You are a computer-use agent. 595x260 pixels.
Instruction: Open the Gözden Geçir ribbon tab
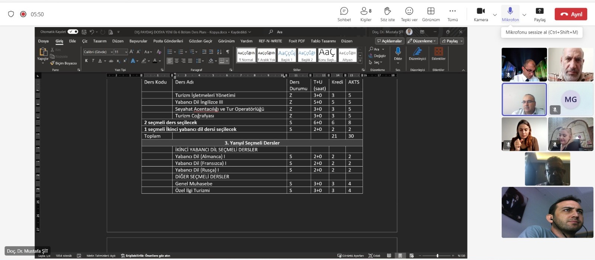(x=200, y=41)
